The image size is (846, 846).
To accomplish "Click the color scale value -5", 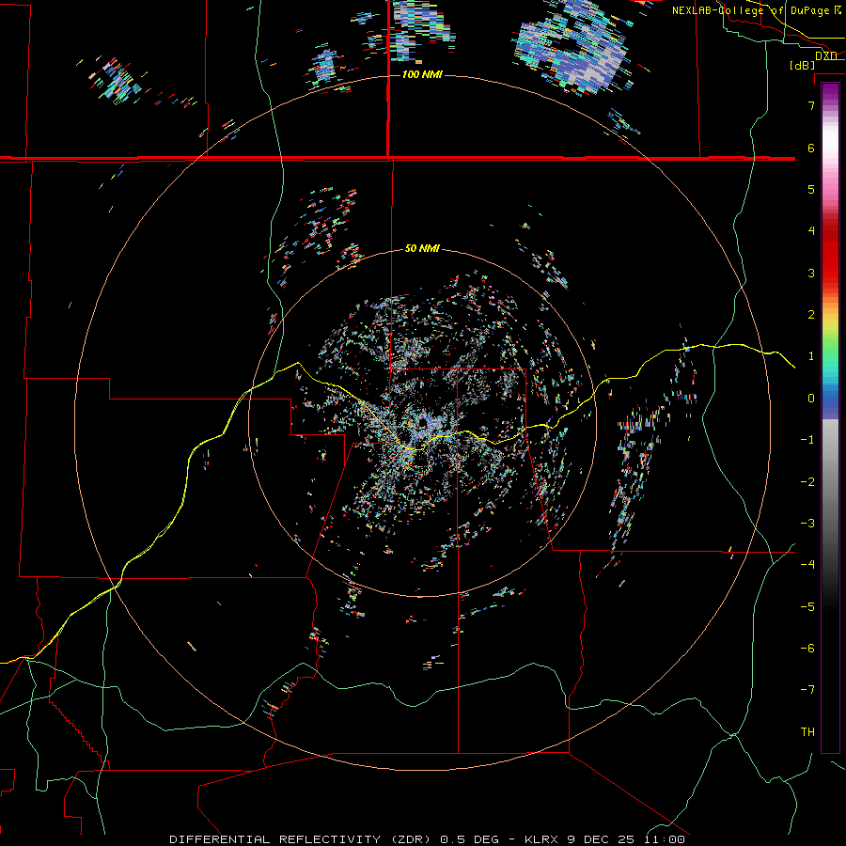I will [807, 607].
